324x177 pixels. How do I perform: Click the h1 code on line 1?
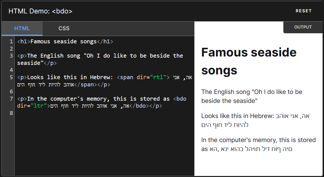point(65,42)
